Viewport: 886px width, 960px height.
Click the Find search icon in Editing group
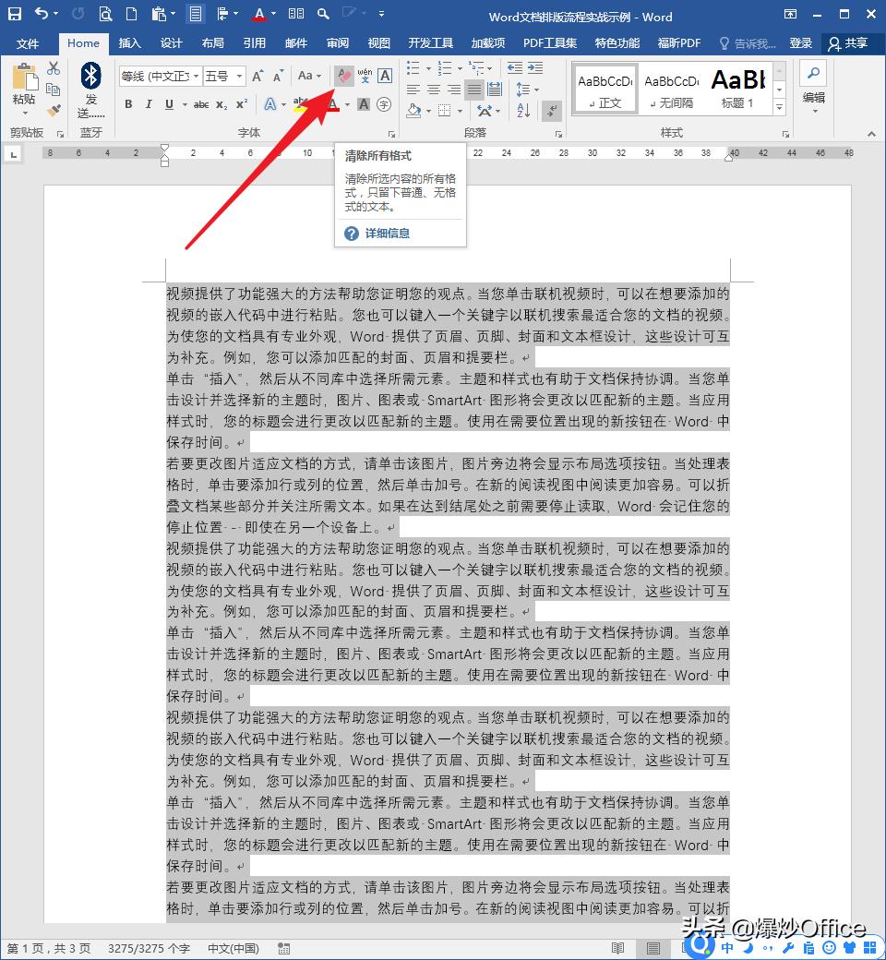812,72
